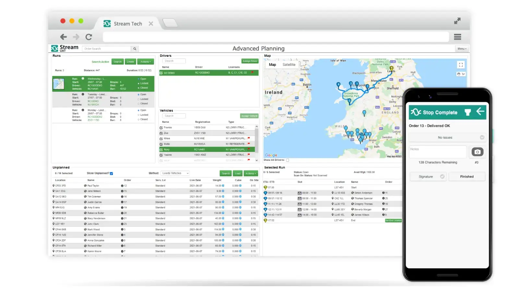Select Closed status for Monday run

(x=138, y=119)
